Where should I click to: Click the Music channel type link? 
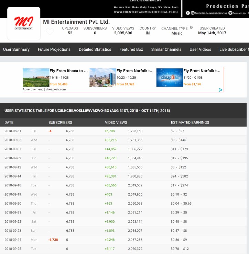pos(177,33)
